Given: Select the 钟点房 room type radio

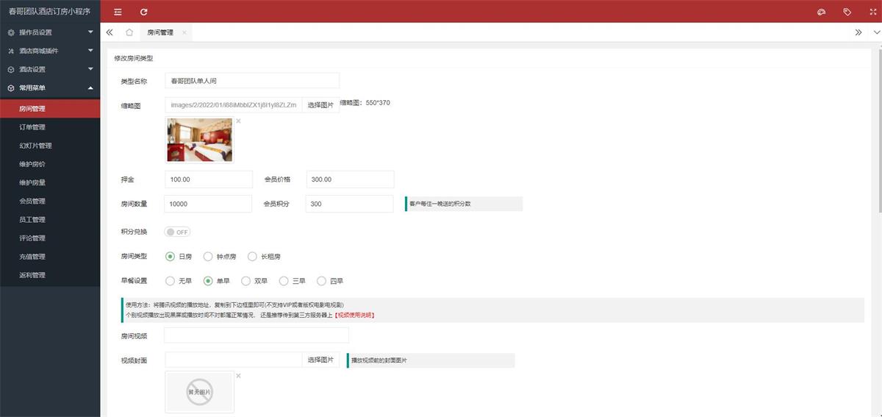Looking at the screenshot, I should 208,257.
